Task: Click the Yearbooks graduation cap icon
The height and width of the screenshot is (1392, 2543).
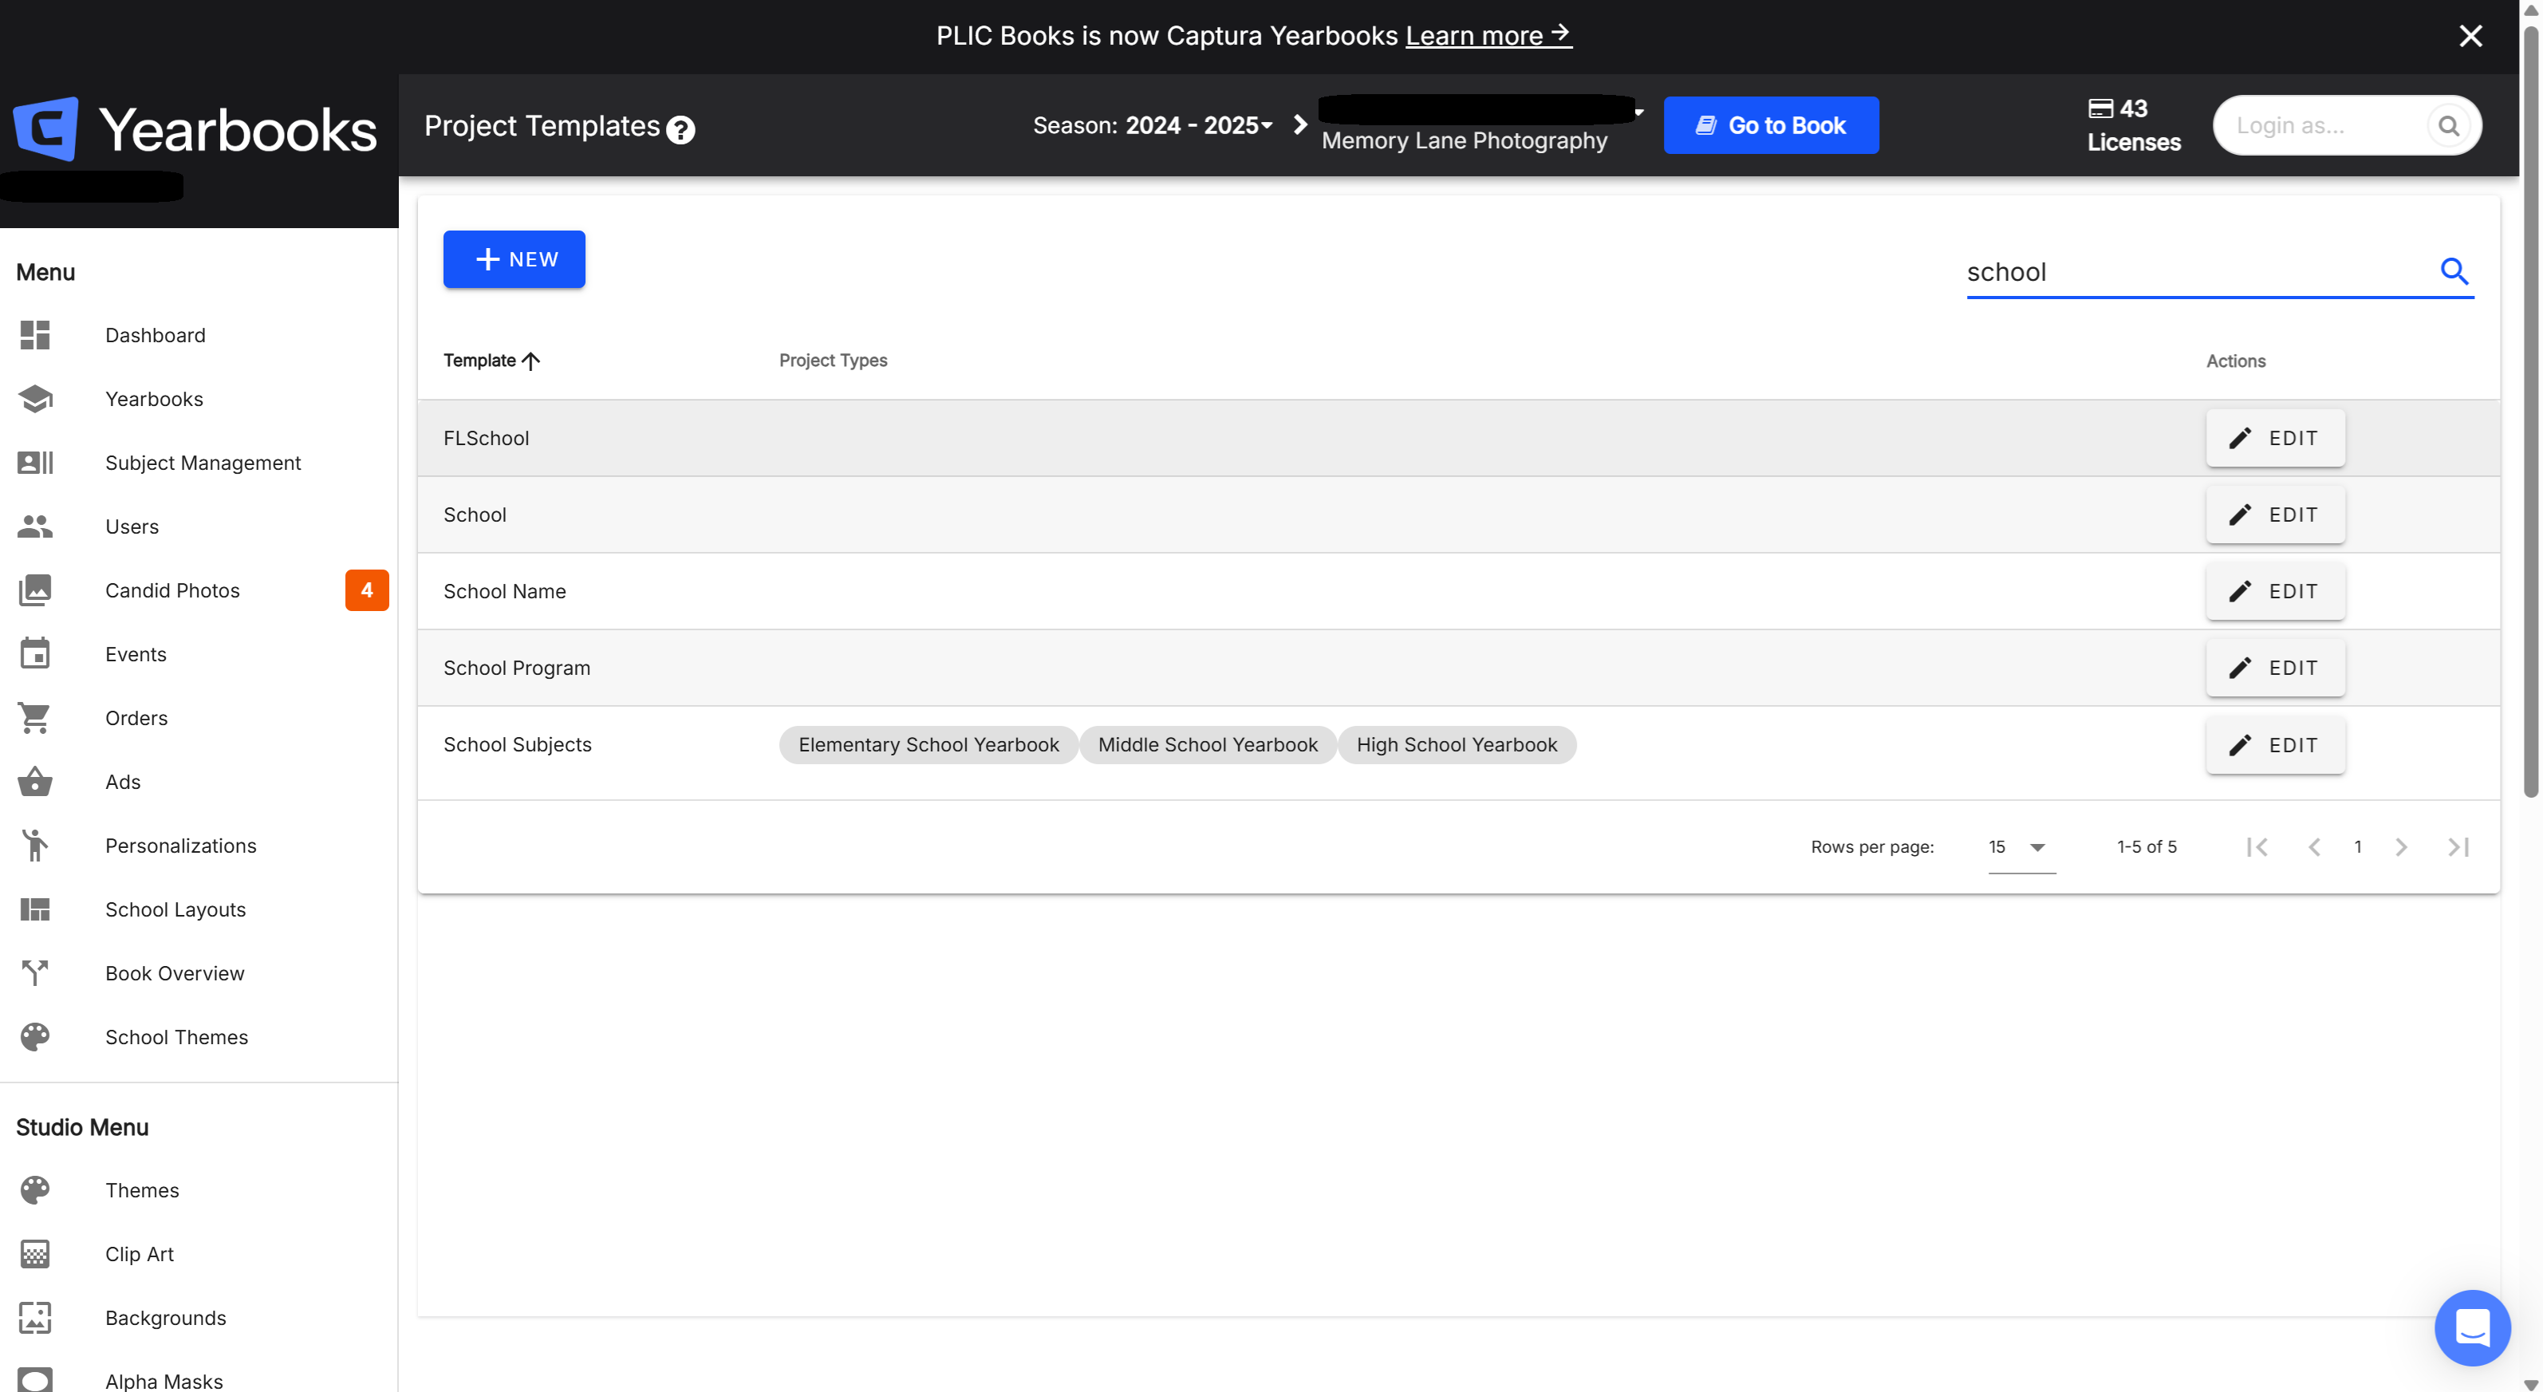Action: [34, 399]
